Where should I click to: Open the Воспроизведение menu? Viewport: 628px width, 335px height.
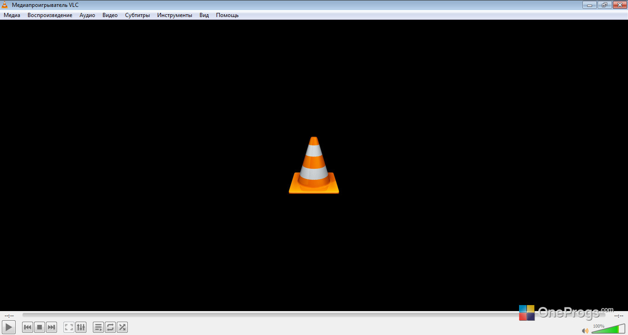click(50, 15)
